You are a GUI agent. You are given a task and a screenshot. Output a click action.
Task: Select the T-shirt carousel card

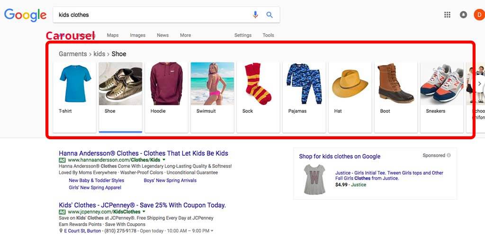click(74, 97)
